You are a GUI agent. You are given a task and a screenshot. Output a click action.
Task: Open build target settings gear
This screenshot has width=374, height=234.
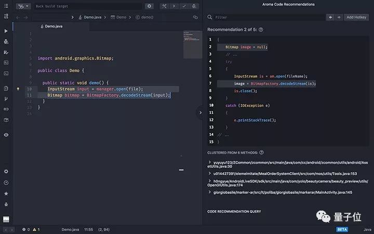pos(149,6)
